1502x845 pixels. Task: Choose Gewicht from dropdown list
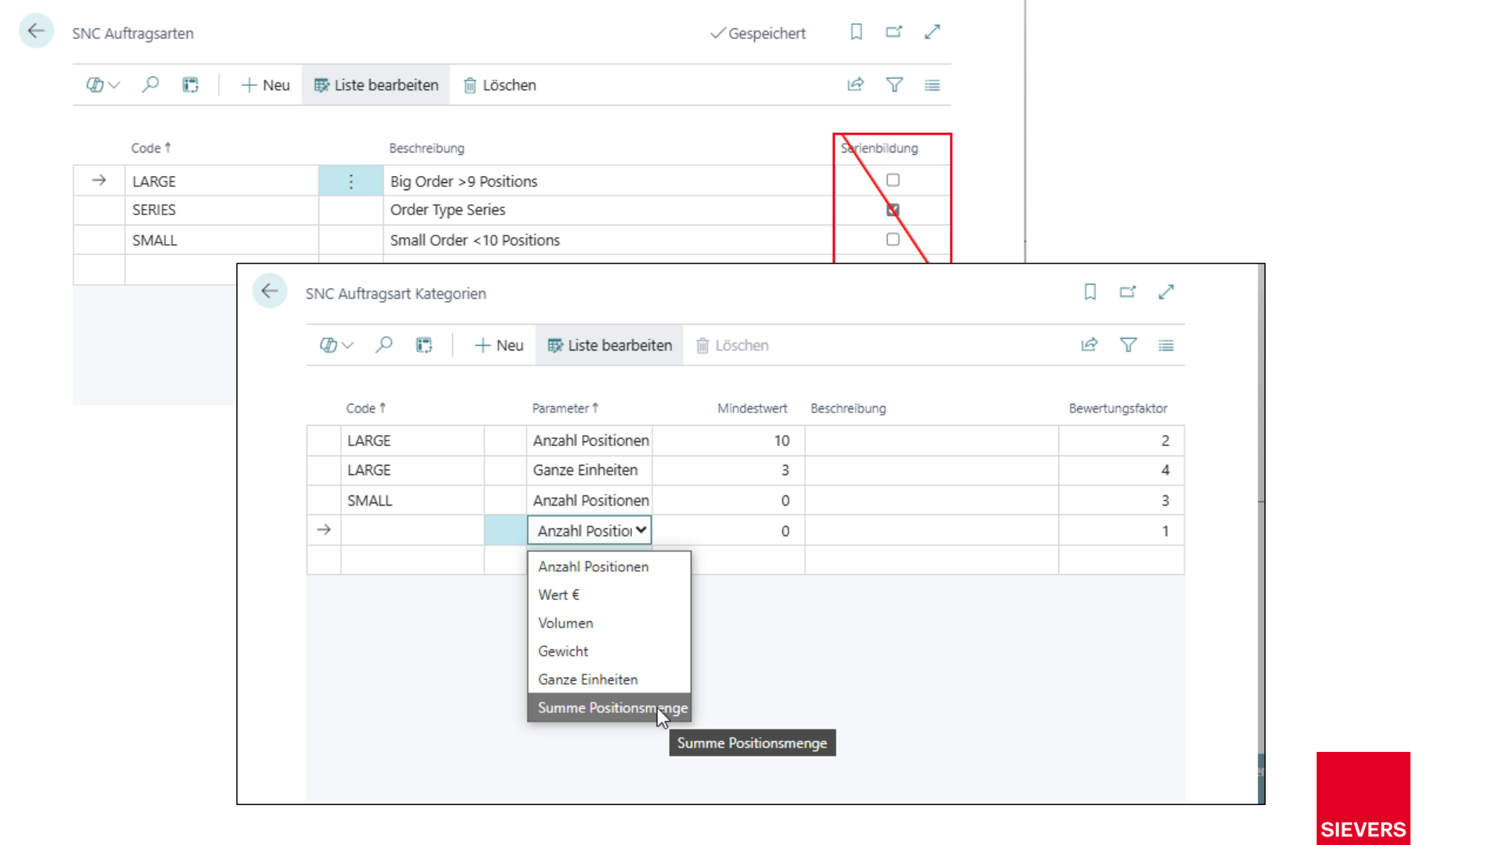coord(609,651)
